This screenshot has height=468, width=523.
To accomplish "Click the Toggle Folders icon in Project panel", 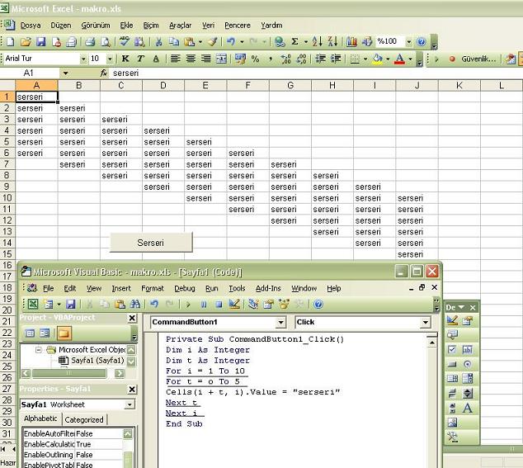I will coord(64,333).
